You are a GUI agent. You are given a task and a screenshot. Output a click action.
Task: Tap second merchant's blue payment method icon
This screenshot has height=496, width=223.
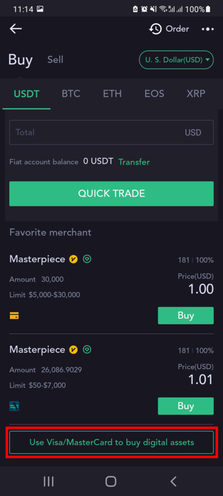(14, 406)
